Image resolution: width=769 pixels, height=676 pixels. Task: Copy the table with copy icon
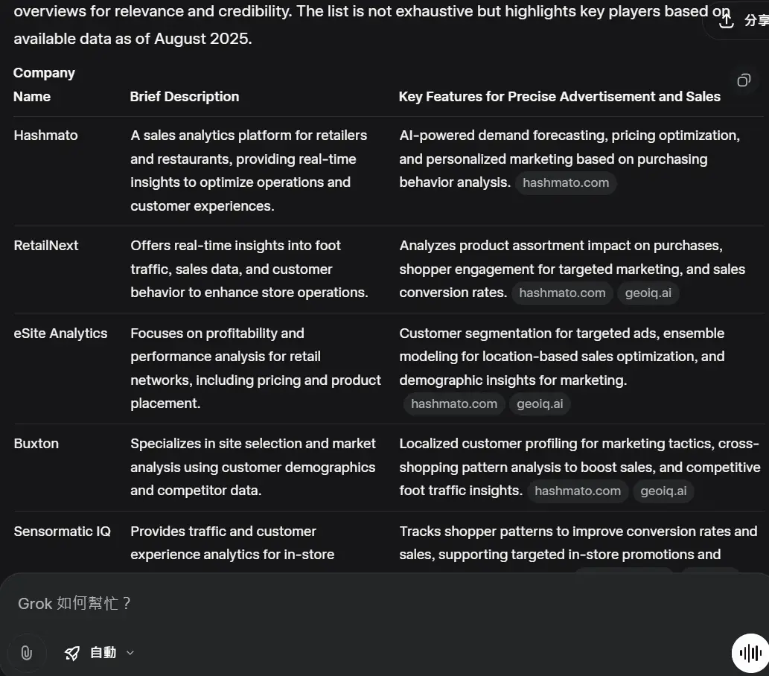(x=744, y=80)
